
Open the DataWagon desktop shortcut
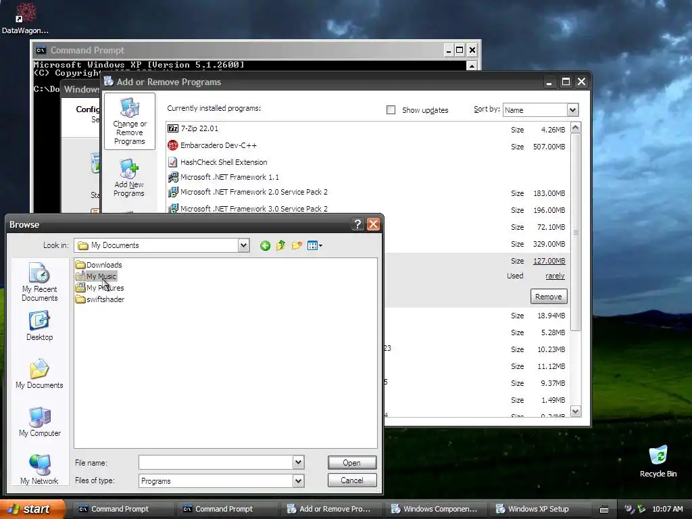(x=25, y=18)
